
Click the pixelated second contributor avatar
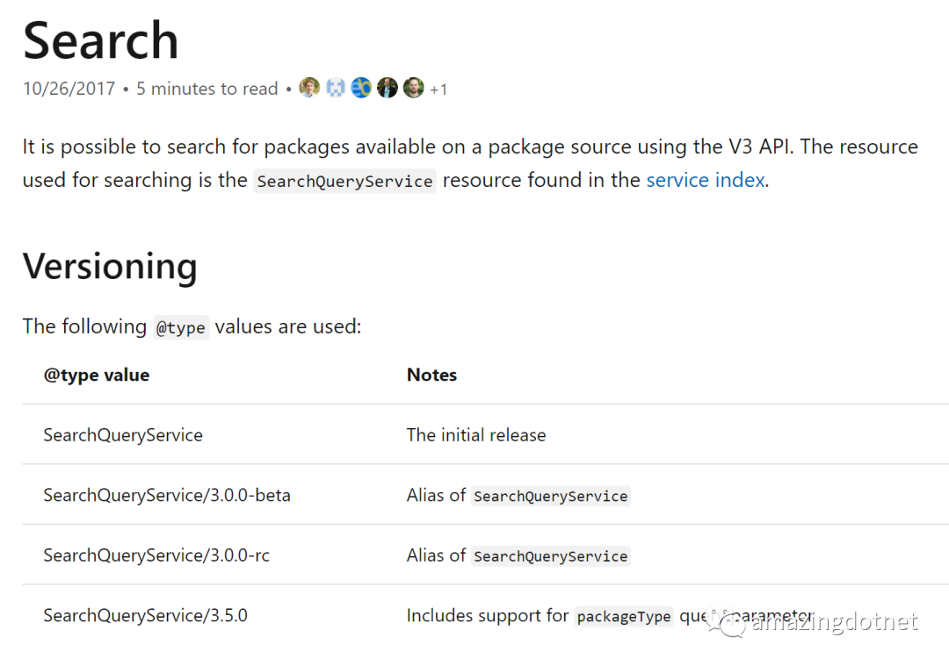(x=336, y=88)
